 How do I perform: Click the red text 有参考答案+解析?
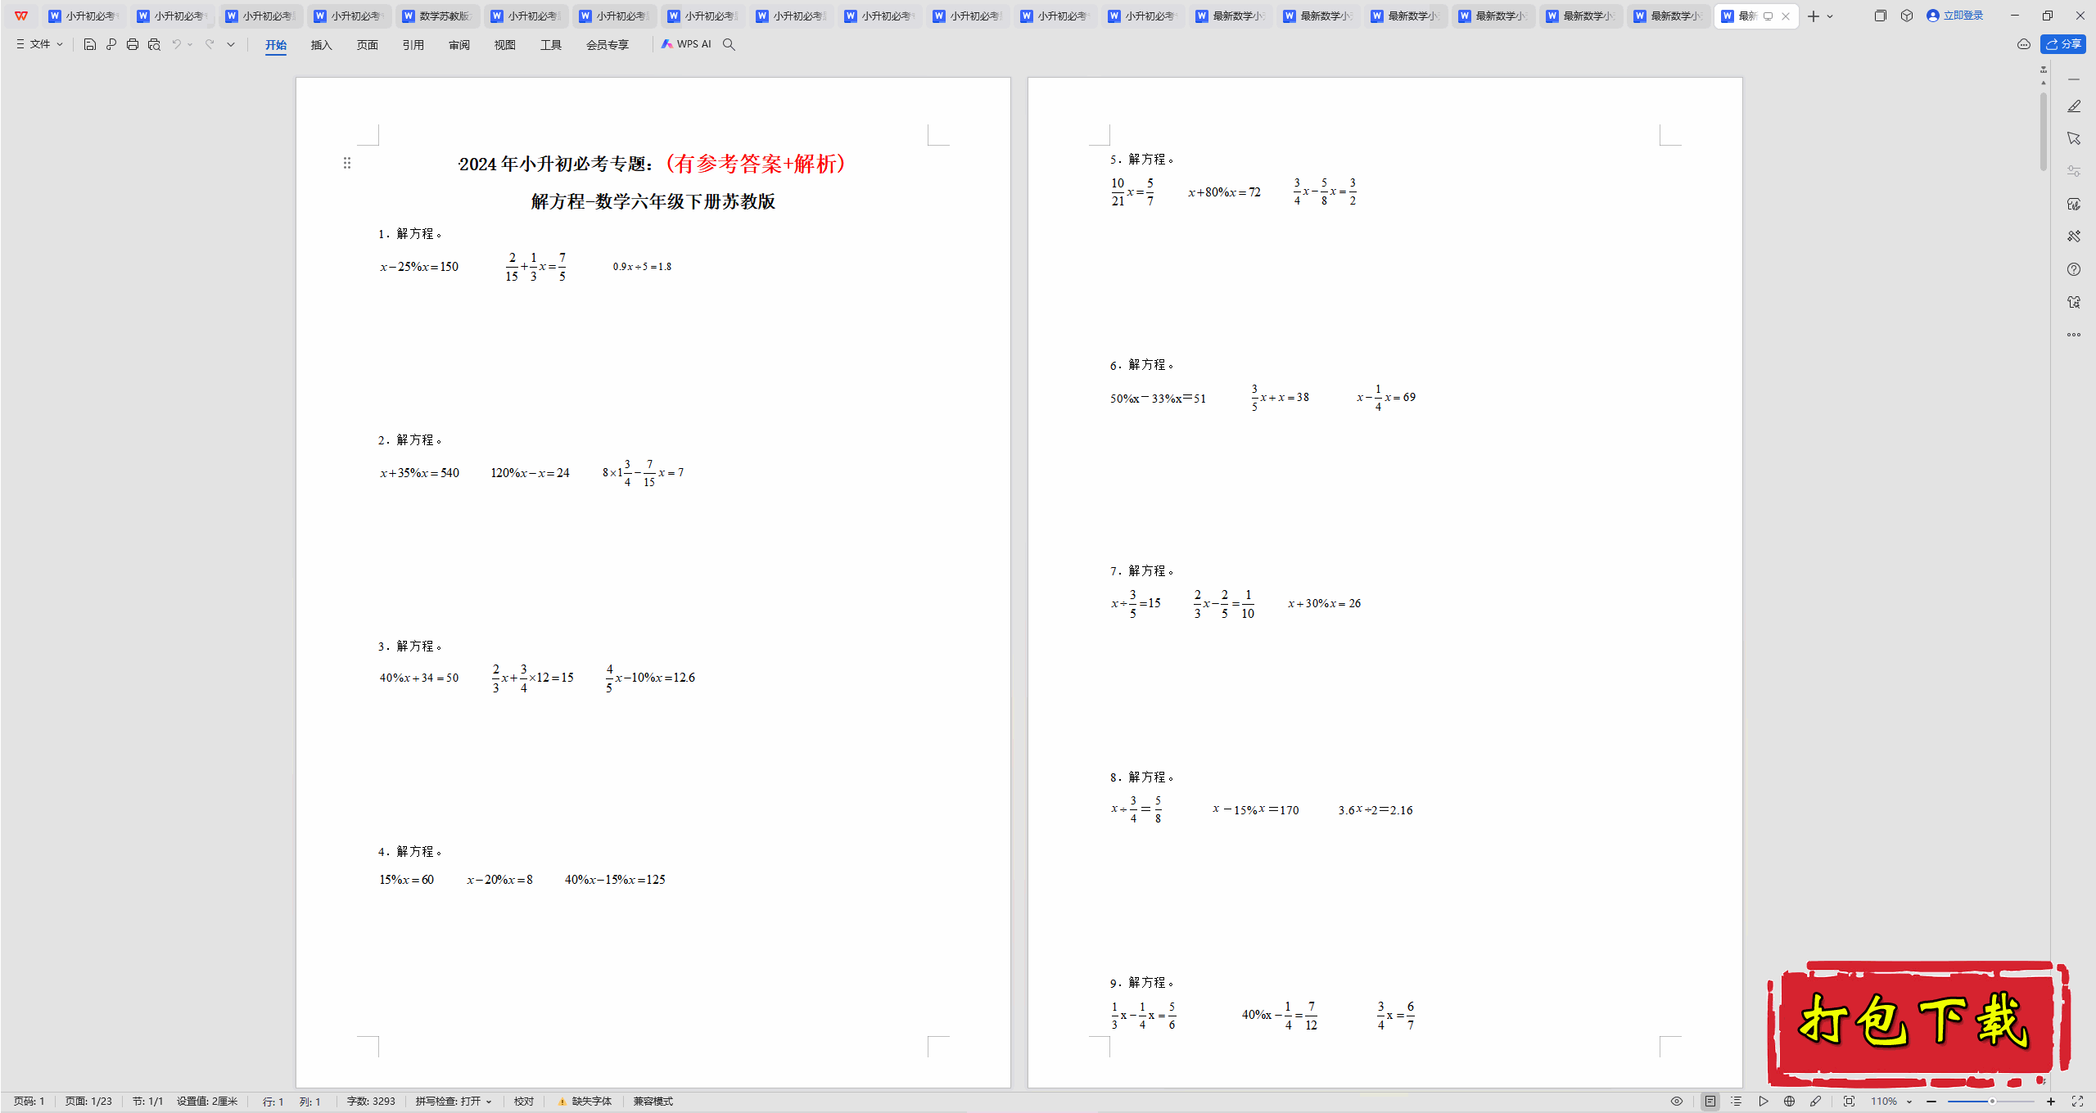pos(756,164)
